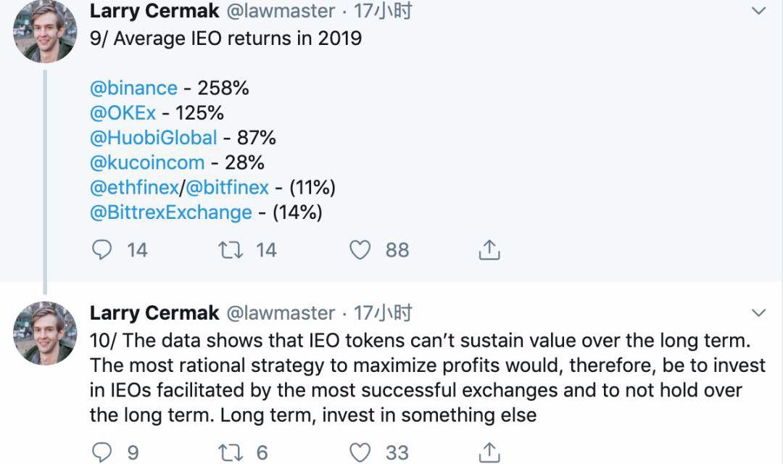Visit the @kucoincom profile mention

pyautogui.click(x=146, y=162)
